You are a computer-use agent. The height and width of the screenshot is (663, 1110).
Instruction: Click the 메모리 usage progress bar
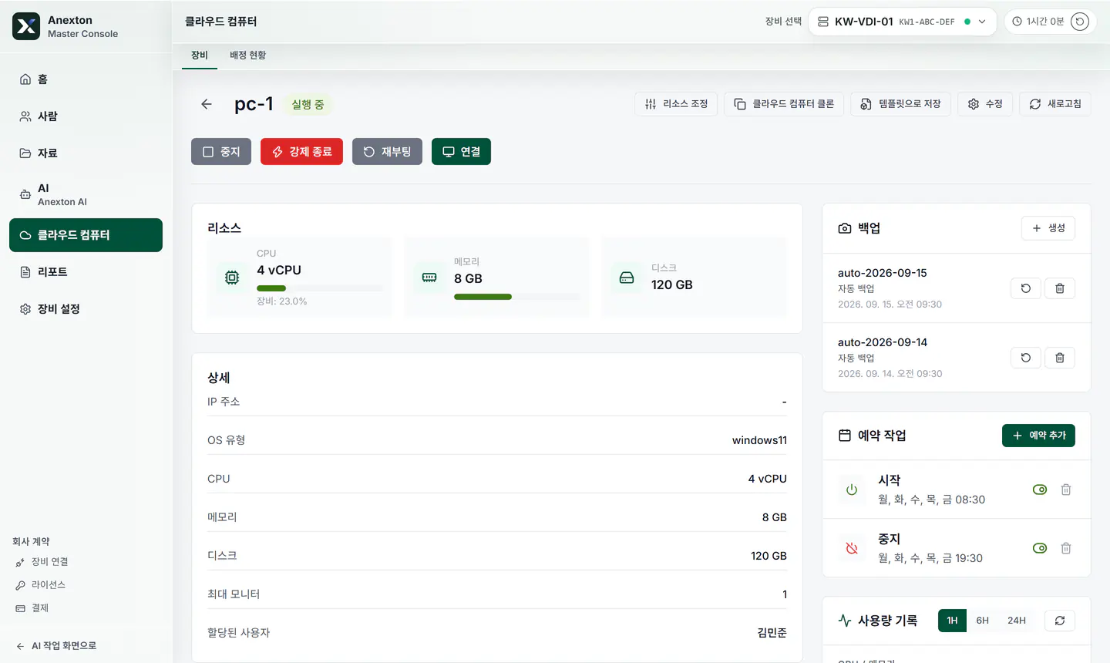(x=516, y=297)
